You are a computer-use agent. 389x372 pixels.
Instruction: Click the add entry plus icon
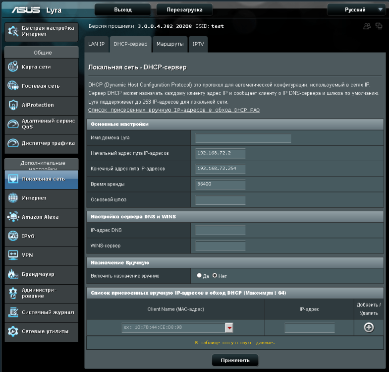[x=369, y=327]
